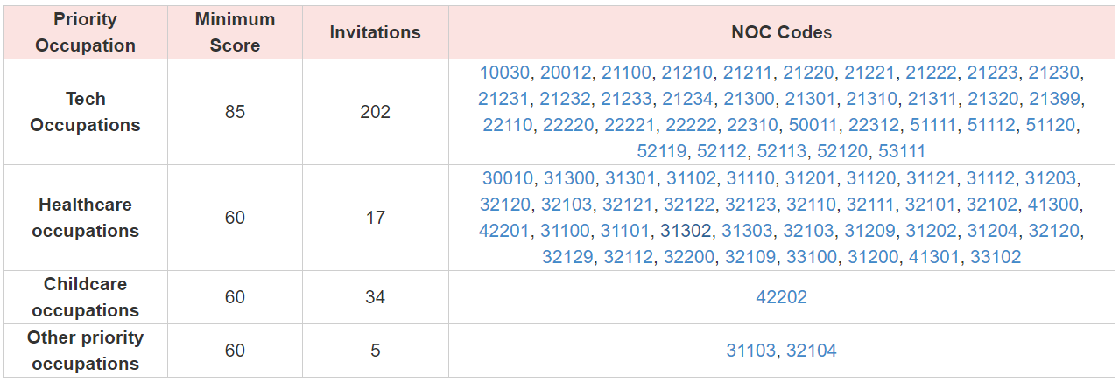This screenshot has height=382, width=1119.
Task: Click NOC code 53111 link
Action: (901, 151)
